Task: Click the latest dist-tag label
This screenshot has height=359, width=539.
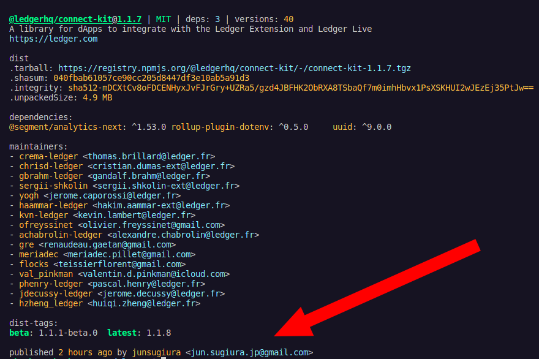Action: [x=122, y=333]
